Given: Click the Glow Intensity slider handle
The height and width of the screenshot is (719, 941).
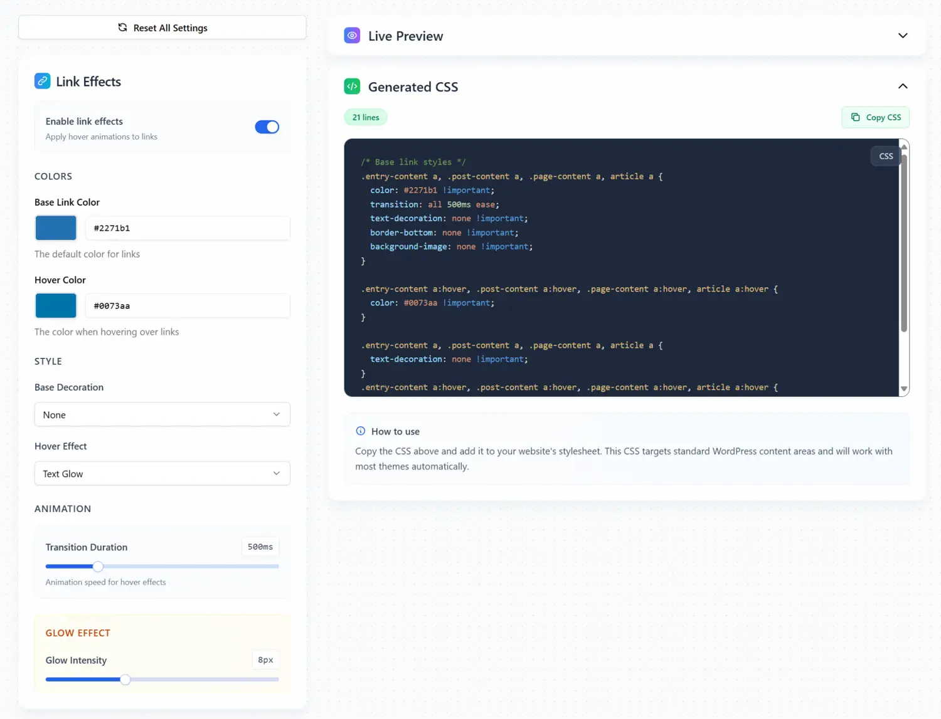Looking at the screenshot, I should [125, 680].
